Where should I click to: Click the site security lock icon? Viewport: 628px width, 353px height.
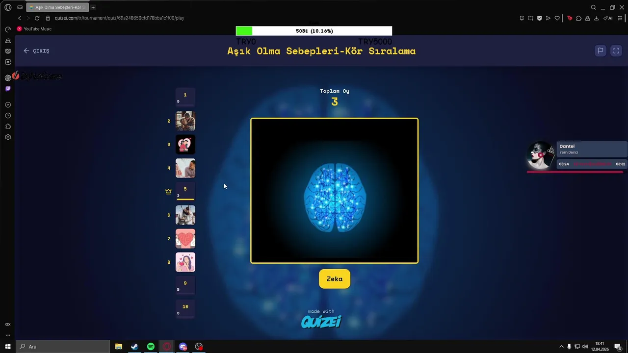pos(48,18)
